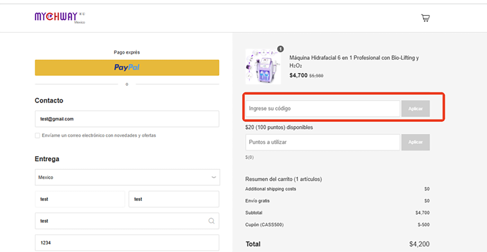Click the subtotal value $4,700 in summary
Image resolution: width=487 pixels, height=252 pixels.
tap(422, 213)
